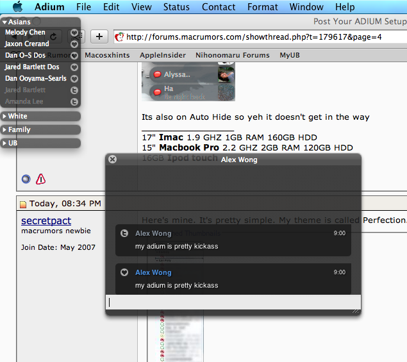The image size is (407, 362).
Task: Expand the Family contact group
Action: 4,129
